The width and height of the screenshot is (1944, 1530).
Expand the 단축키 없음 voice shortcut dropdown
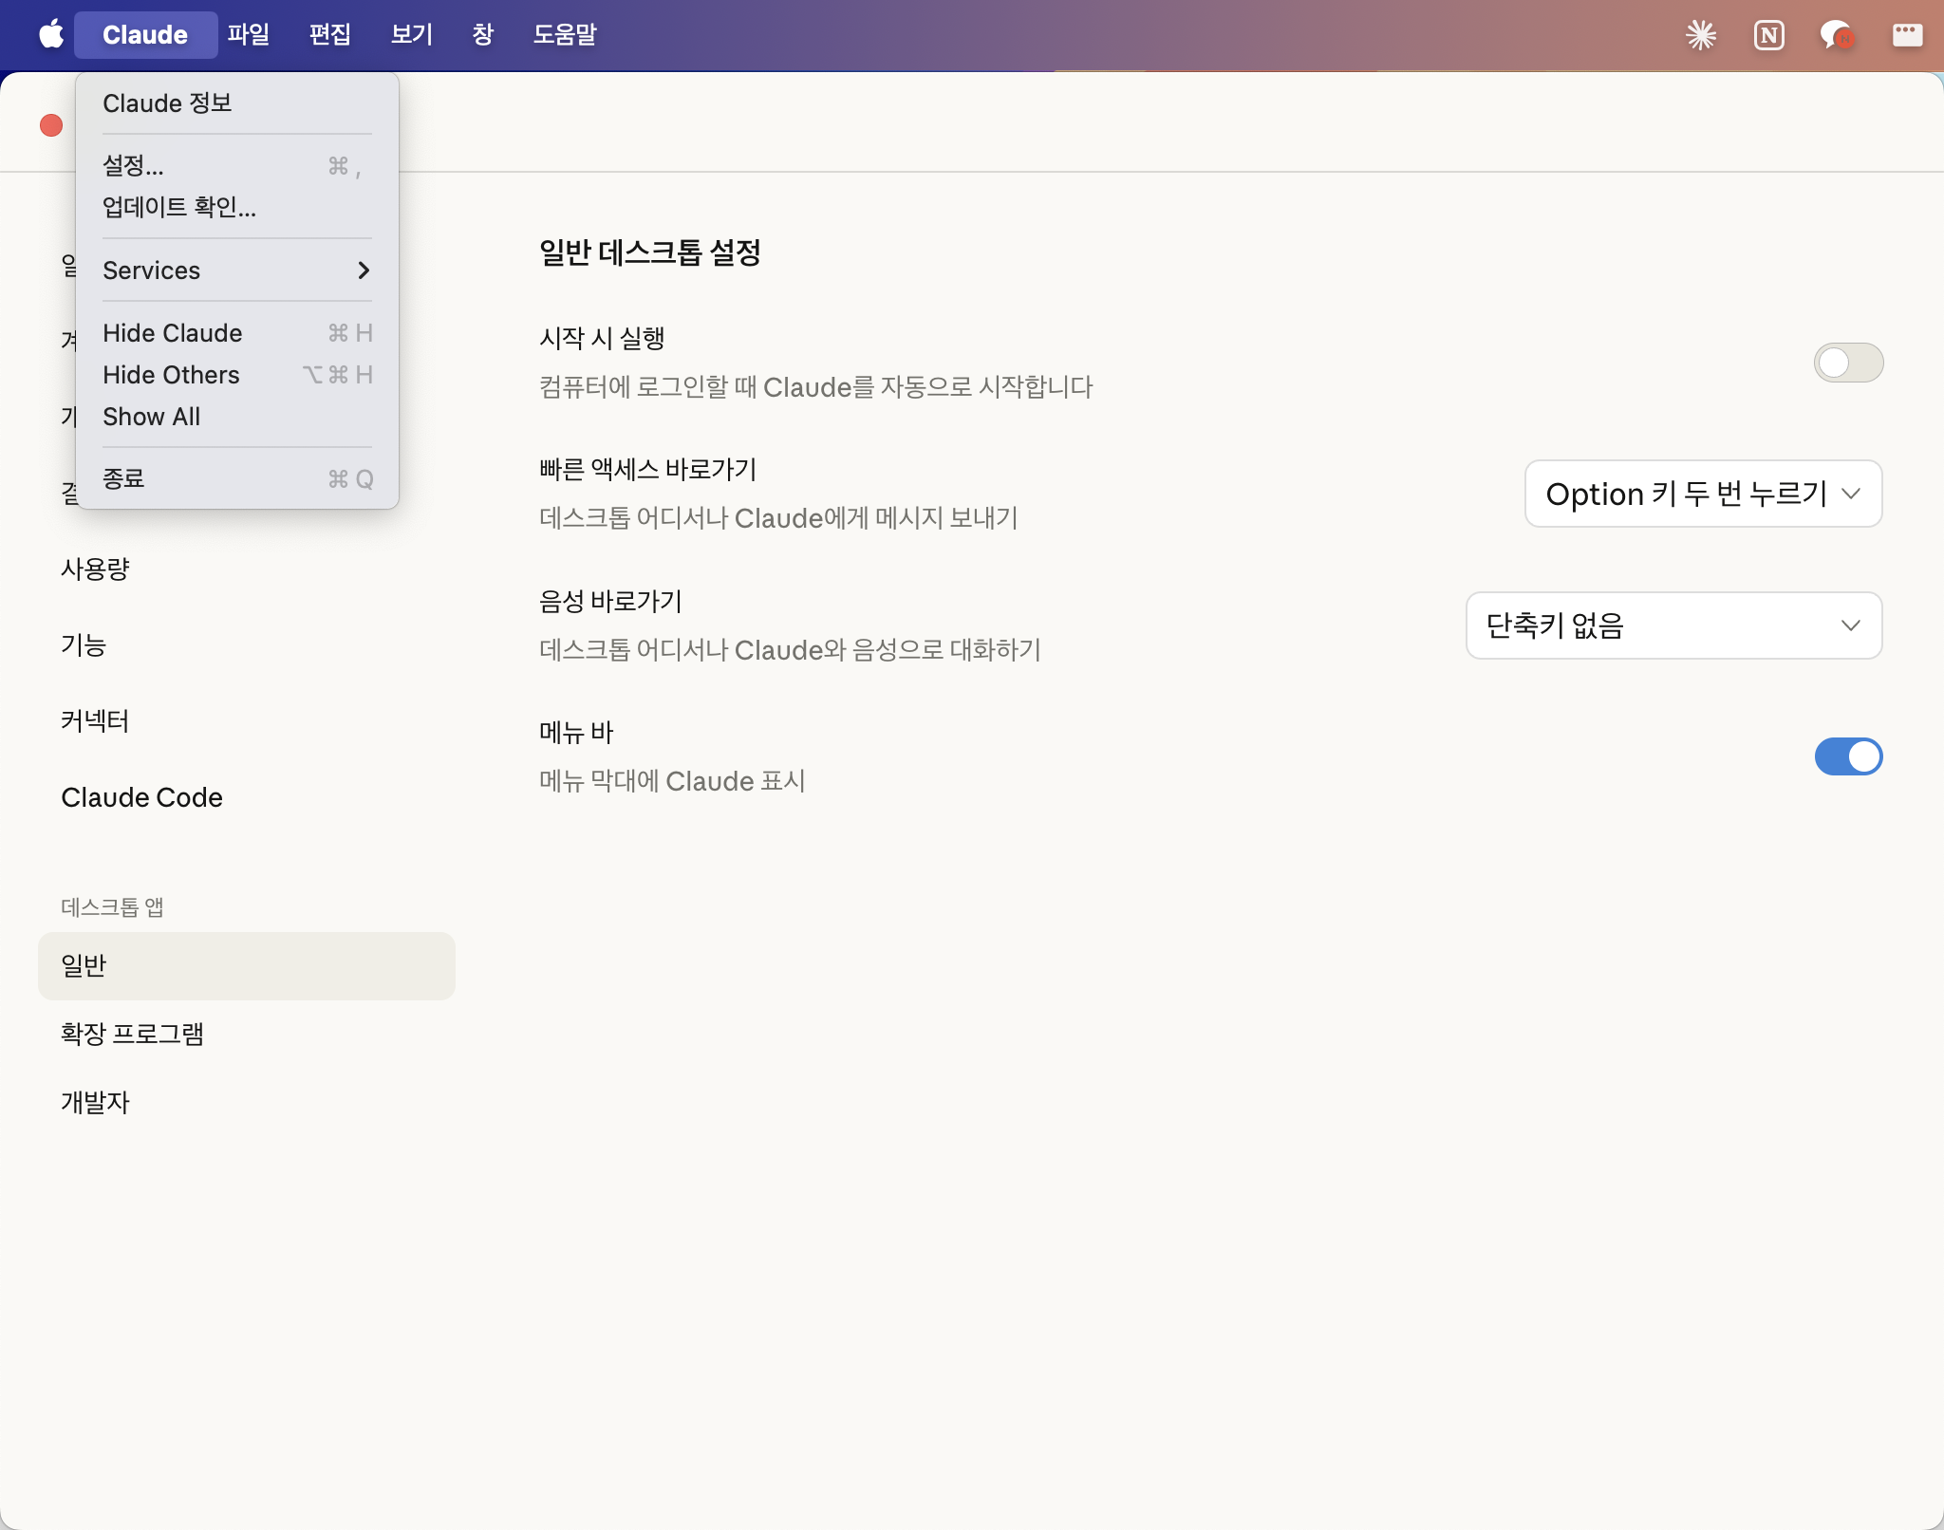(x=1673, y=625)
